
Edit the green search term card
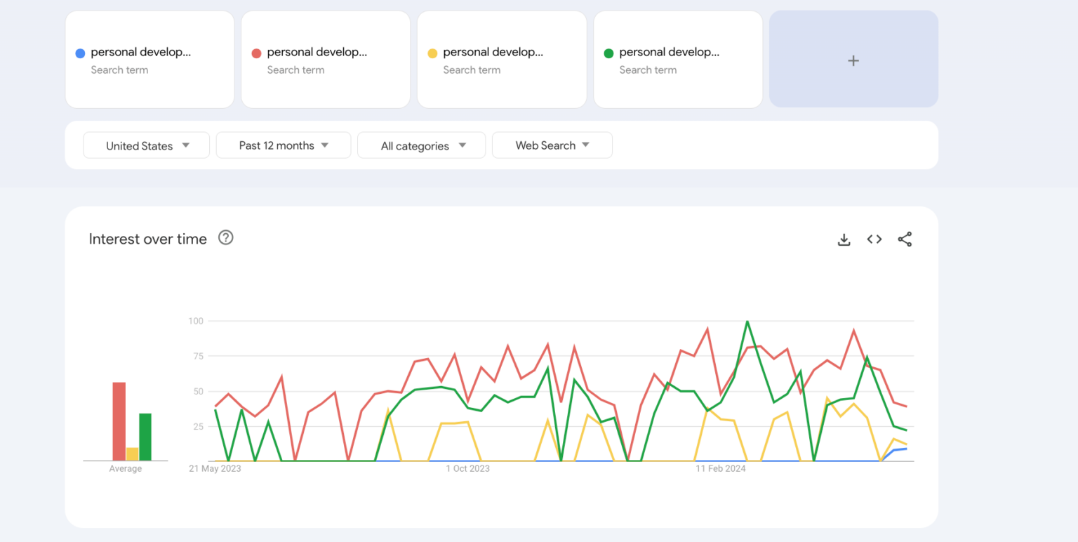(678, 60)
